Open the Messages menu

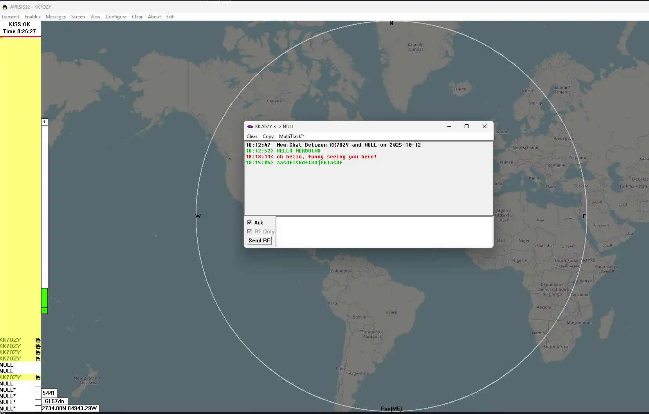[x=56, y=17]
